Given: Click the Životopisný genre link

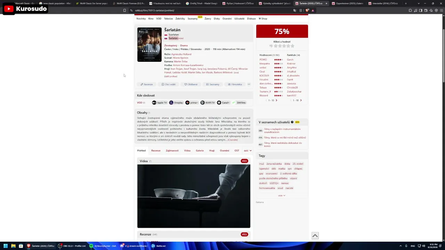Looking at the screenshot, I should [x=171, y=45].
